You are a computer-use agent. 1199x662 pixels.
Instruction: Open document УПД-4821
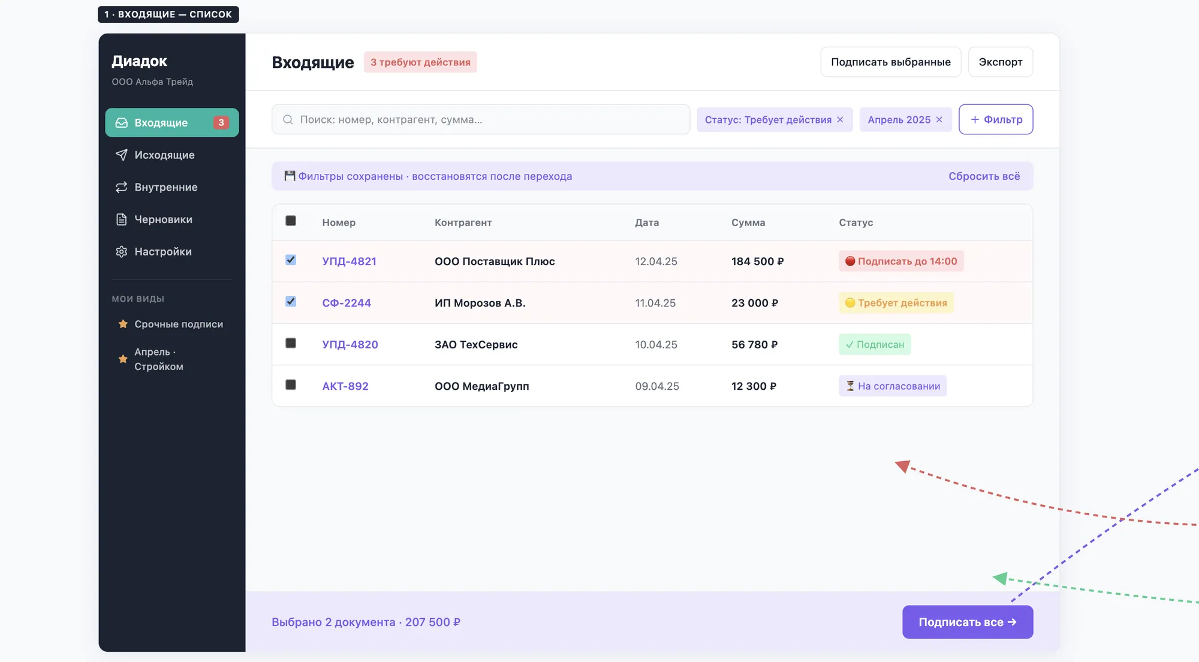349,261
